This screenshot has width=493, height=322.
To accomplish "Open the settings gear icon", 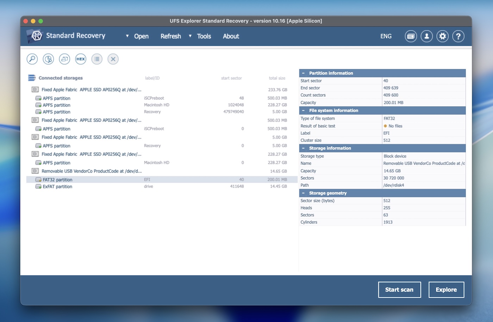I will coord(442,36).
